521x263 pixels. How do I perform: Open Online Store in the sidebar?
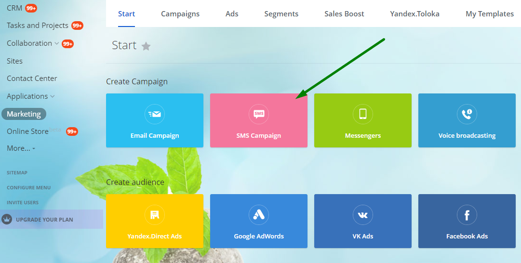27,131
